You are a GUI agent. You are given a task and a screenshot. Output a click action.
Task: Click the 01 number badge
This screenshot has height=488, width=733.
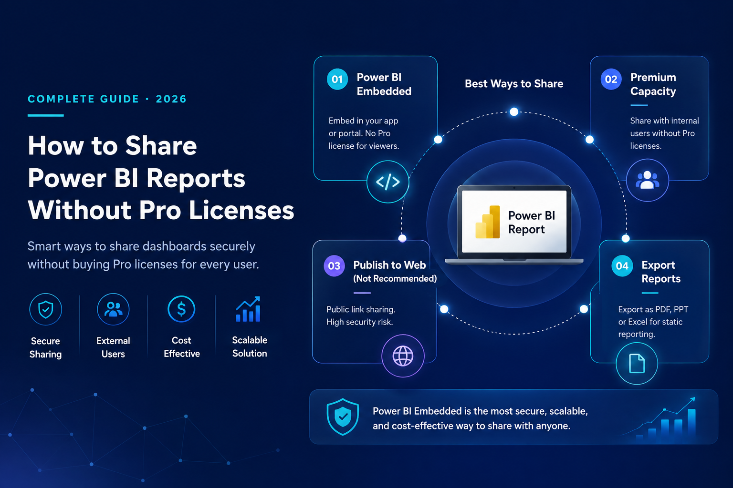(337, 79)
